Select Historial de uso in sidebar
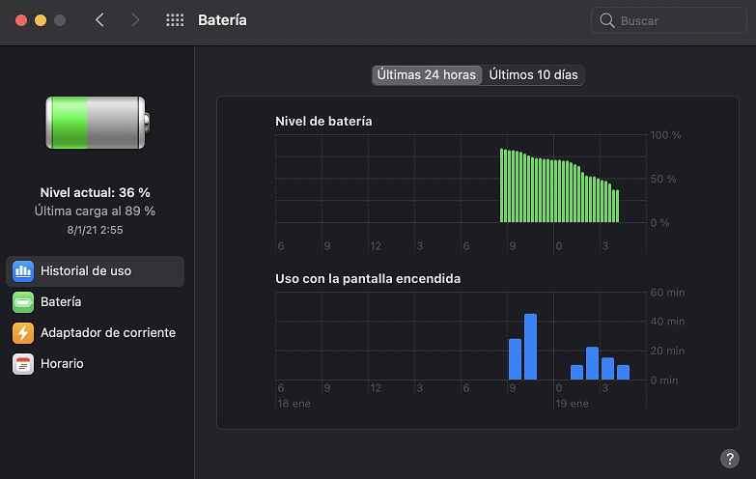756x479 pixels. coord(86,271)
